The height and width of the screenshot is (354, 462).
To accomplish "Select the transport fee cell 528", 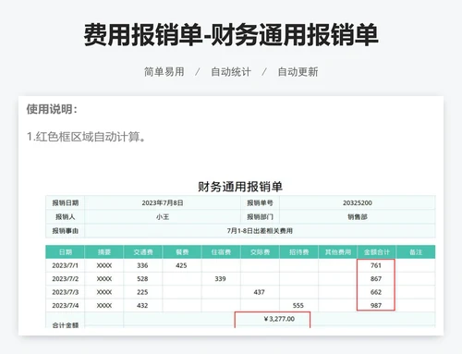I will pyautogui.click(x=143, y=279).
